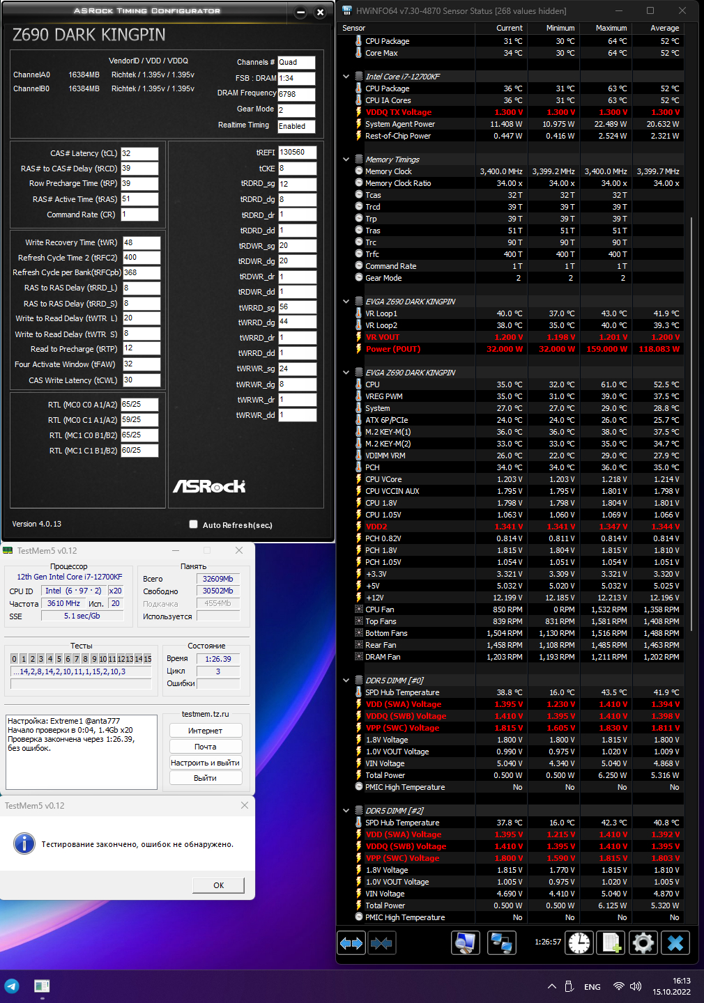
Task: Click the Интернет button in TestMem5
Action: (206, 731)
